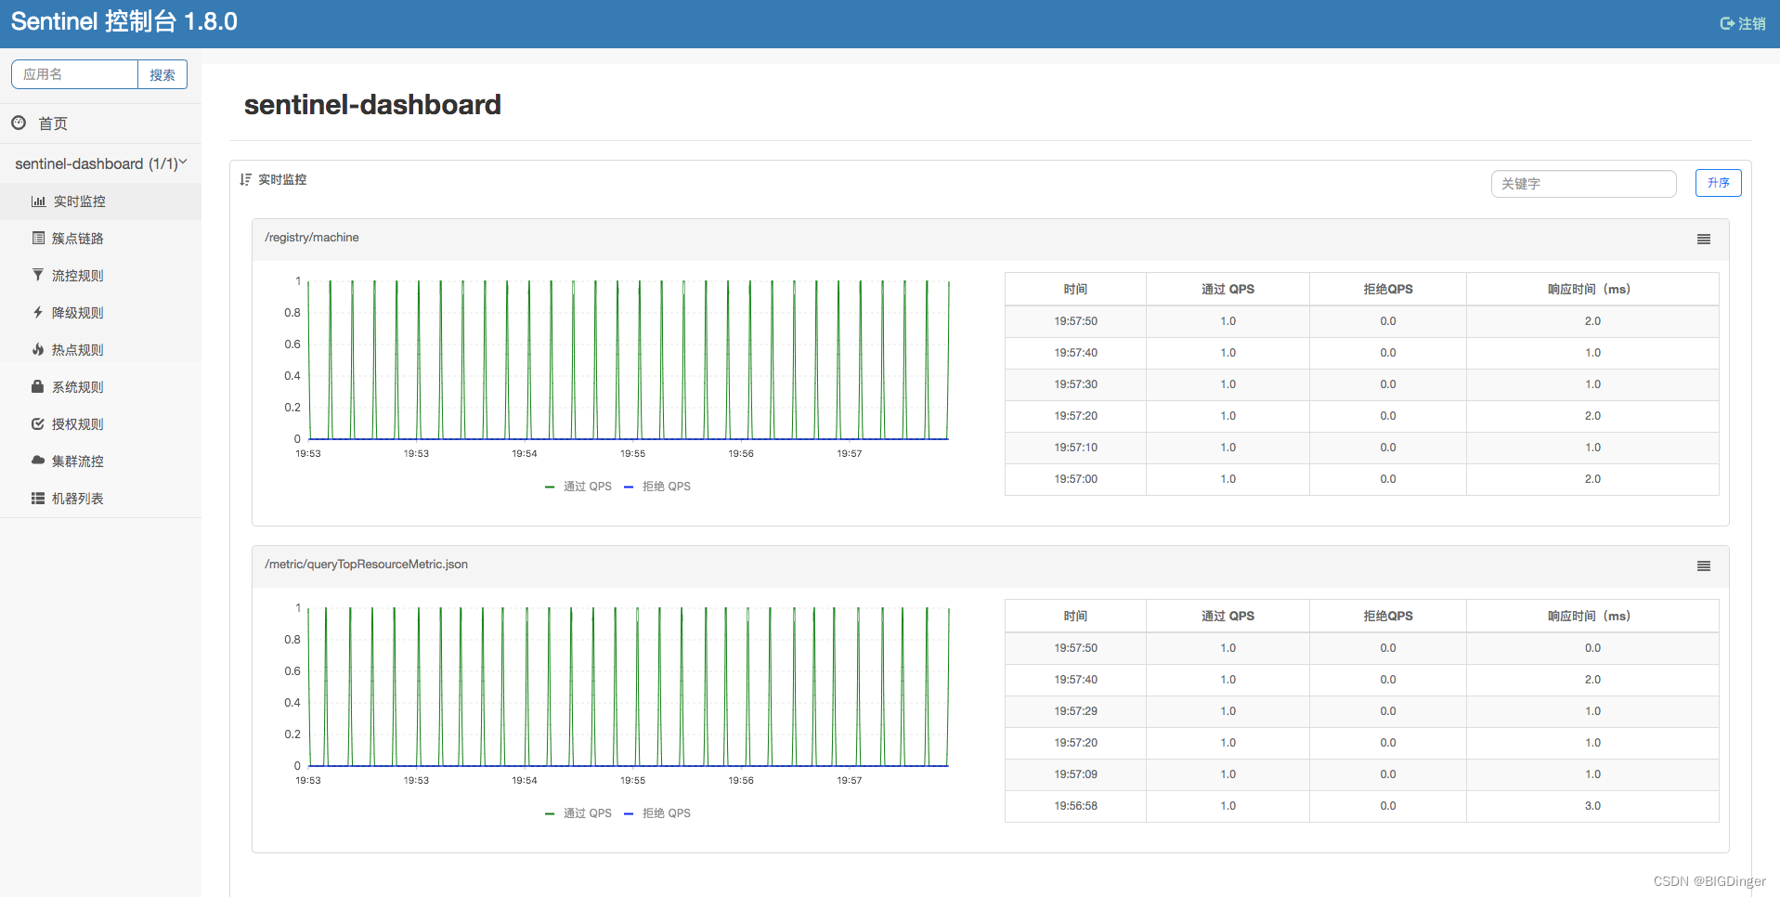The height and width of the screenshot is (897, 1780).
Task: Toggle 通过 QPS legend in /registry/machine chart
Action: click(578, 487)
